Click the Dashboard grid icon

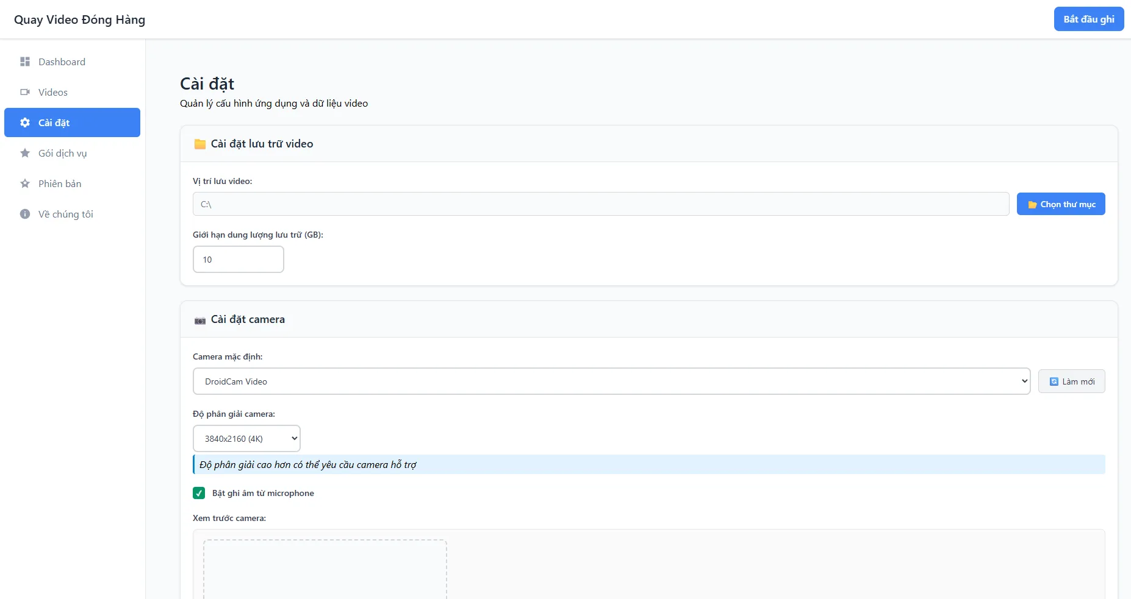click(25, 62)
